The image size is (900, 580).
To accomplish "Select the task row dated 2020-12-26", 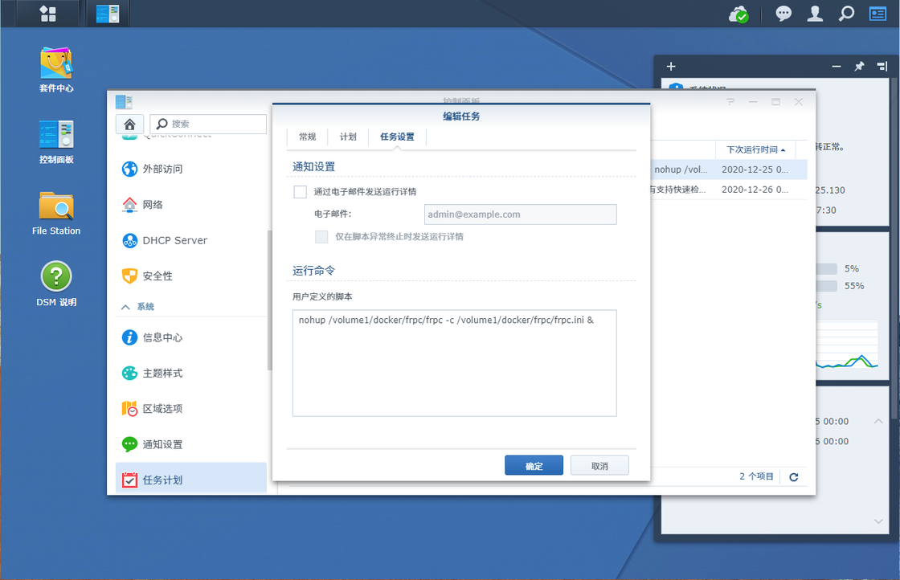I will (x=728, y=190).
